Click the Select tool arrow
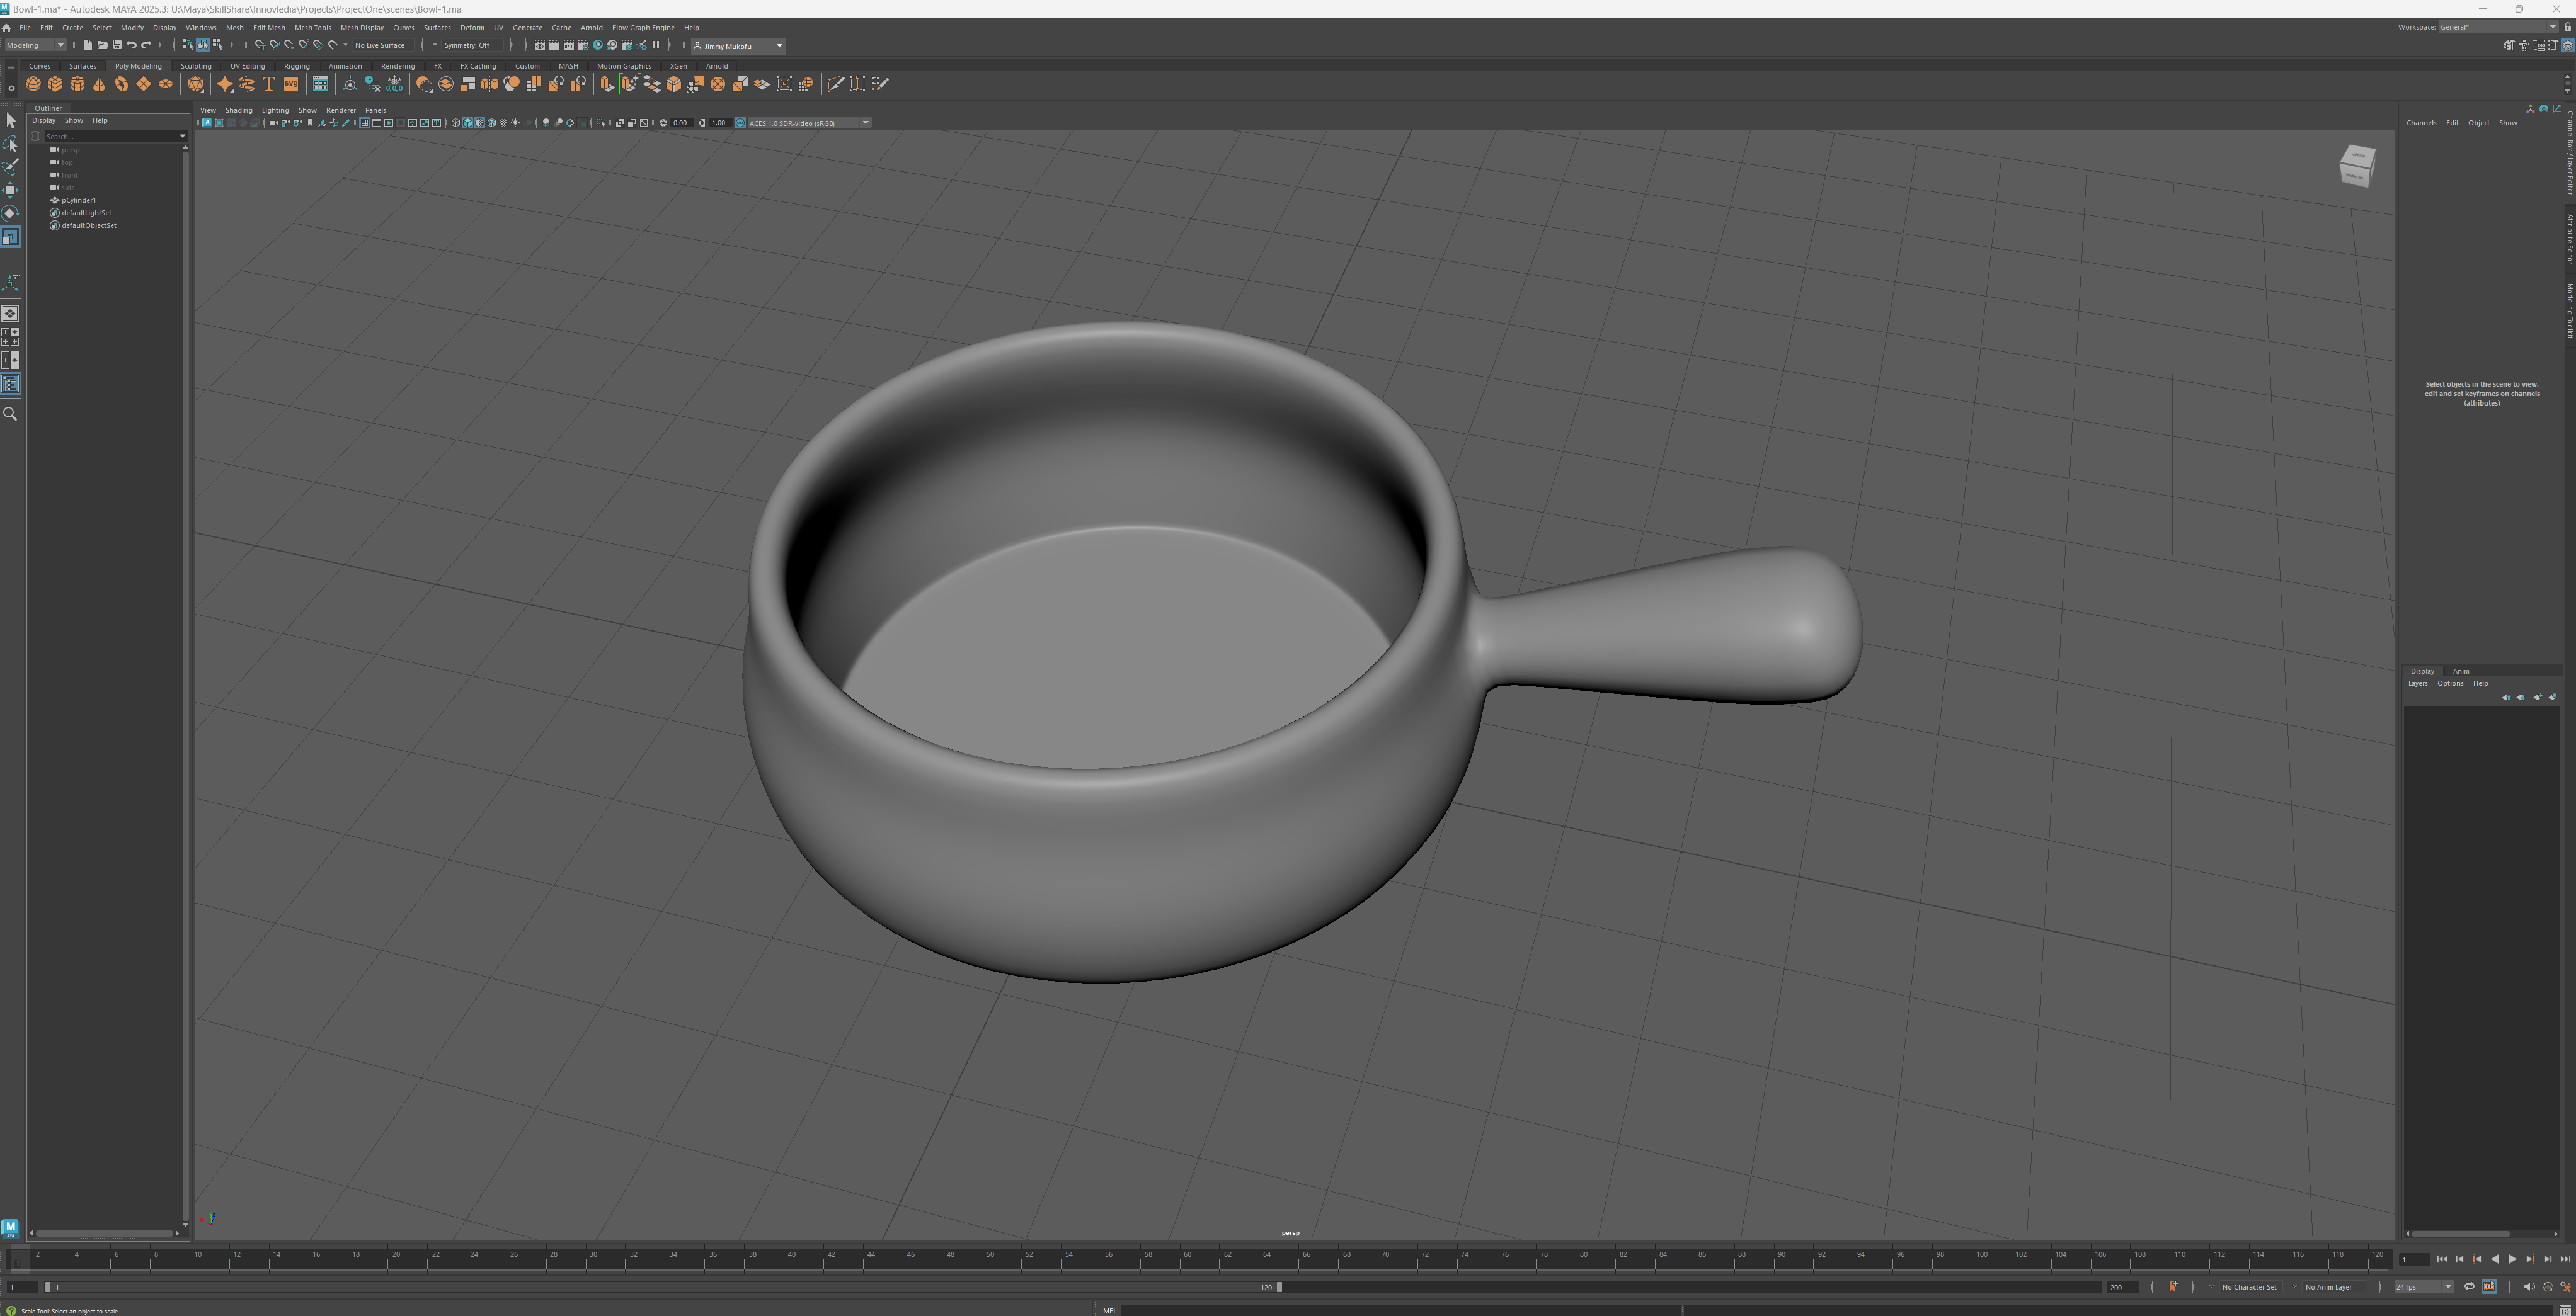Image resolution: width=2576 pixels, height=1316 pixels. [x=10, y=121]
